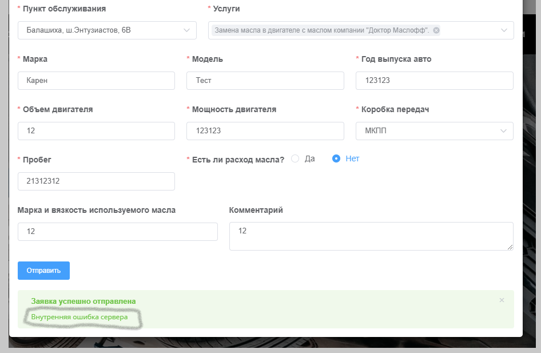This screenshot has height=353, width=541.
Task: Dismiss the success notification with its X
Action: [502, 300]
